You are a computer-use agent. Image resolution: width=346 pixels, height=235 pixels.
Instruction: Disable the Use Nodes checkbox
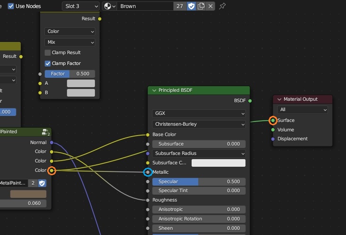coord(11,6)
